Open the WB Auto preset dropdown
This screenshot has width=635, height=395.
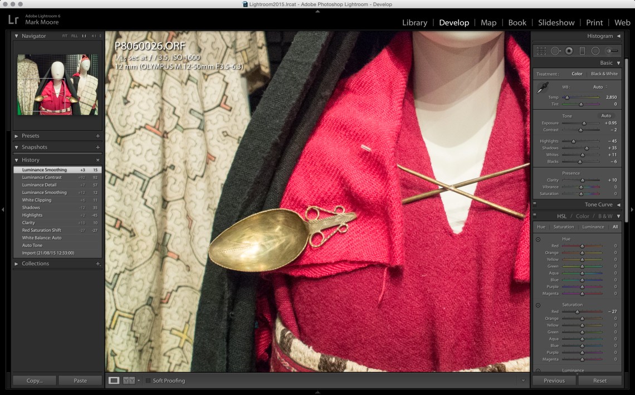pos(600,87)
